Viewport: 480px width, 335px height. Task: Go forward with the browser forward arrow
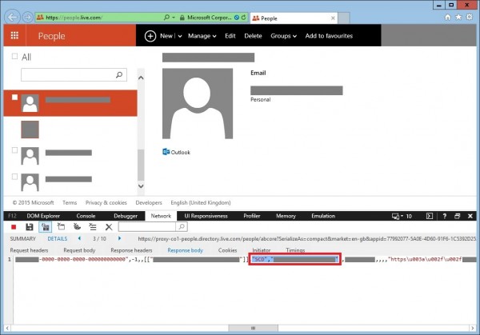click(x=27, y=18)
